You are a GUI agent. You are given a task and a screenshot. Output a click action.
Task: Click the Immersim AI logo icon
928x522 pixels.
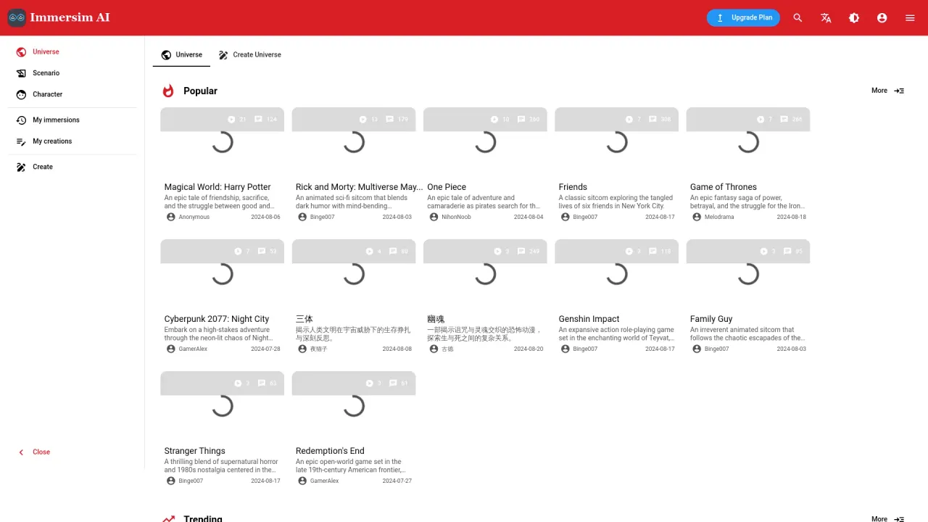point(17,17)
